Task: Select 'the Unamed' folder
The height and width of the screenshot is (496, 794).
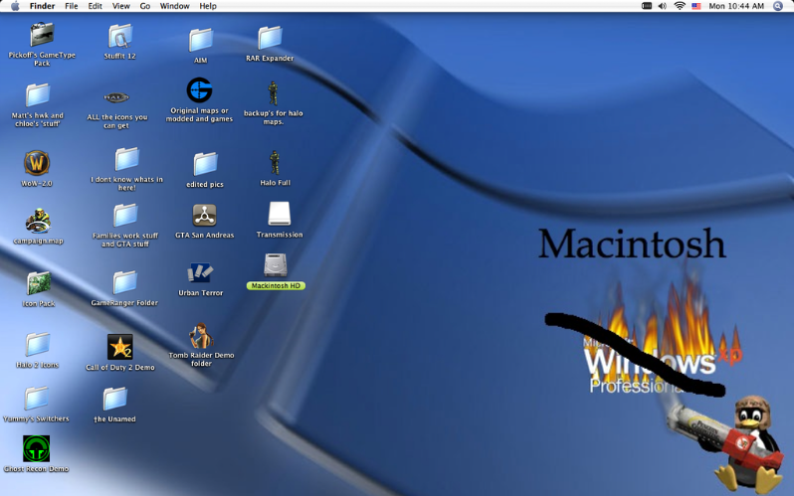Action: point(115,399)
